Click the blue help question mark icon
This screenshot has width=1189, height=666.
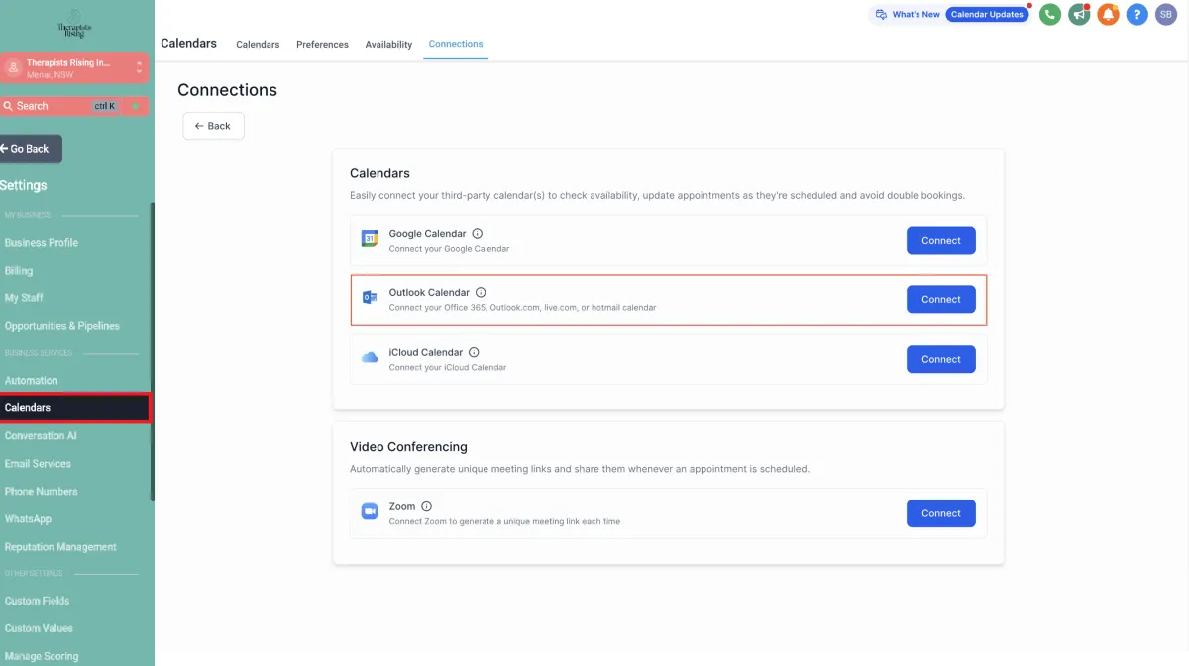pyautogui.click(x=1136, y=15)
